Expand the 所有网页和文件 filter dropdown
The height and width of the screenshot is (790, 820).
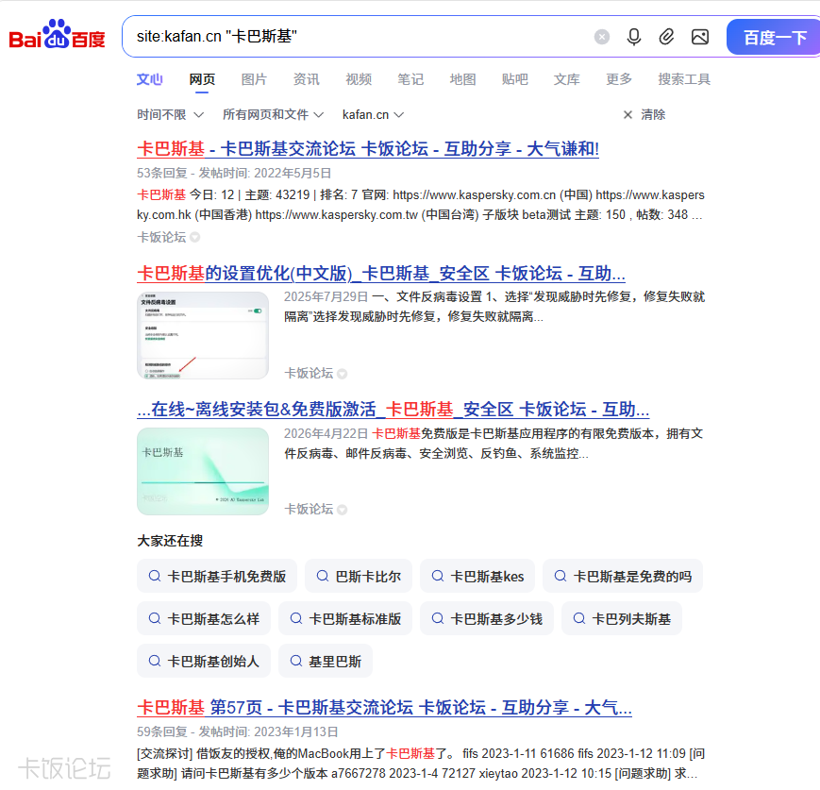[274, 114]
